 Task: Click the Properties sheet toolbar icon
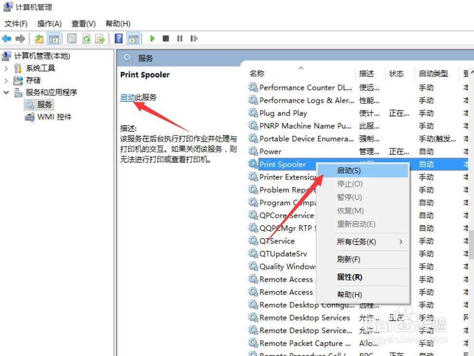(x=72, y=38)
